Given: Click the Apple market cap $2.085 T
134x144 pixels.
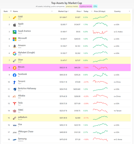Looking at the screenshot, I should pos(64,24).
